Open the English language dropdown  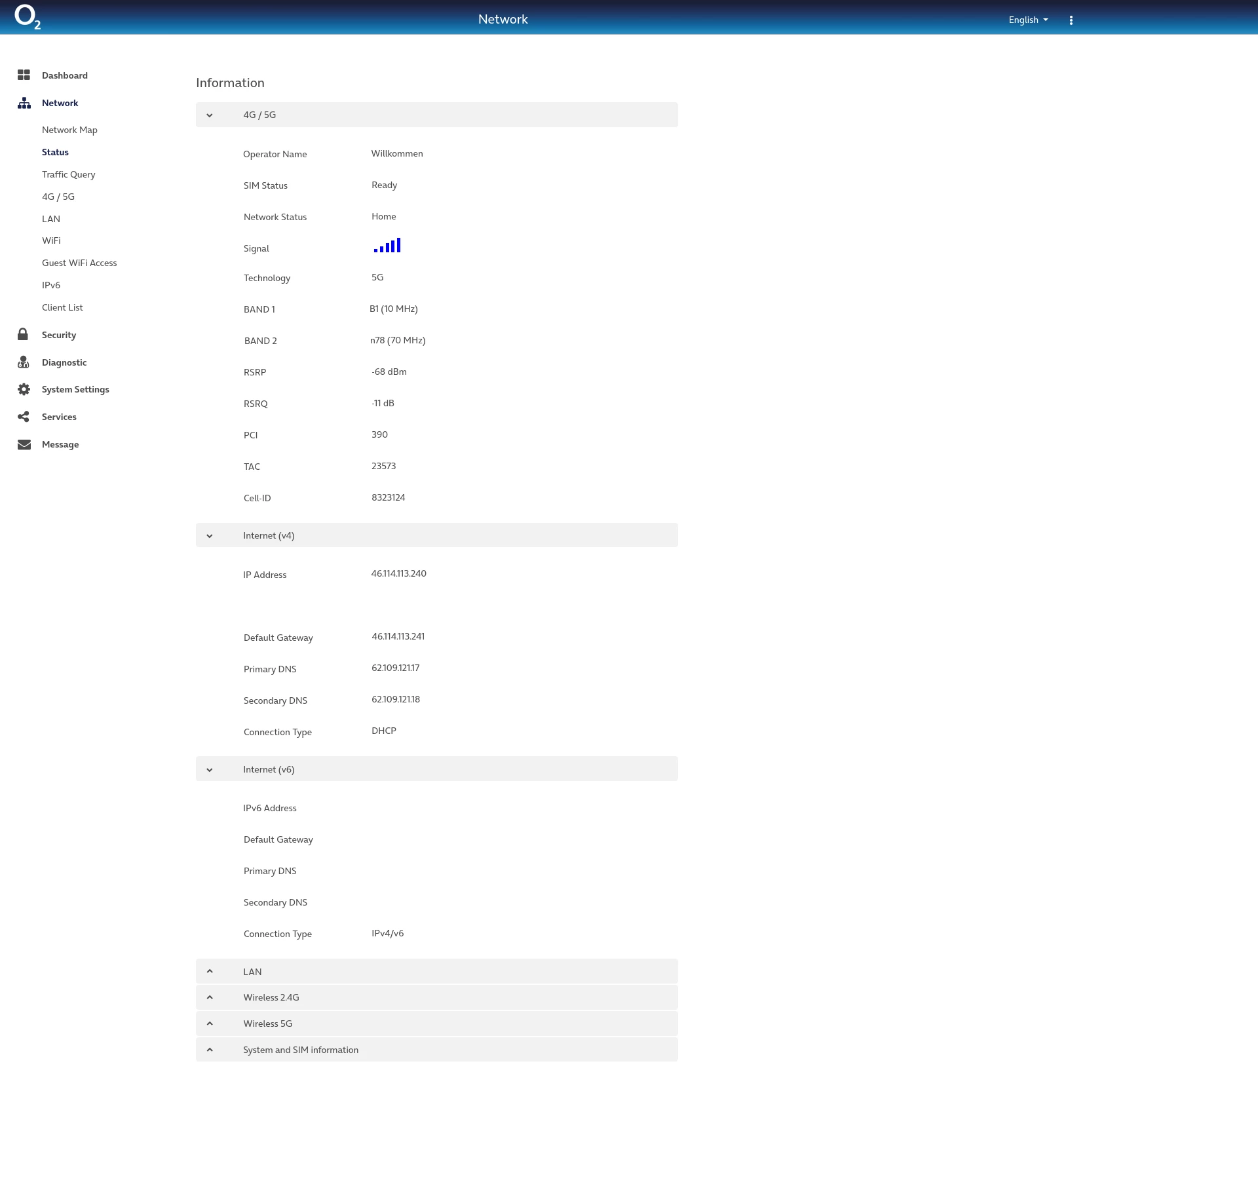(x=1027, y=20)
